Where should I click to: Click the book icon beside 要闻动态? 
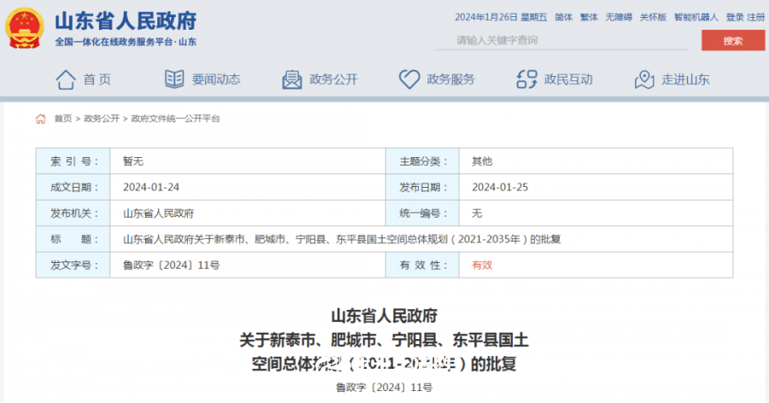[x=174, y=79]
